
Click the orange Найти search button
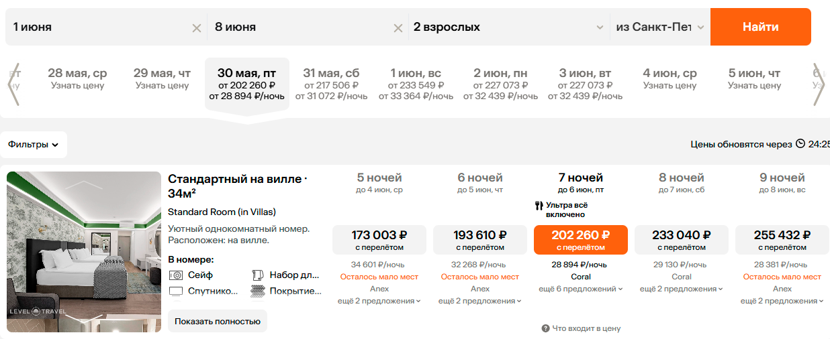[x=760, y=27]
